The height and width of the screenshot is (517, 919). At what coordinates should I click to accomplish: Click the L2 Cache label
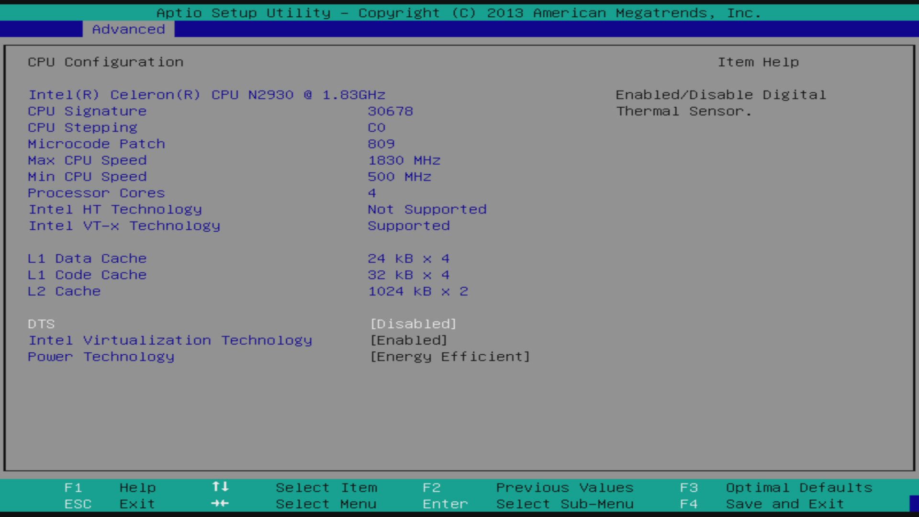(64, 291)
